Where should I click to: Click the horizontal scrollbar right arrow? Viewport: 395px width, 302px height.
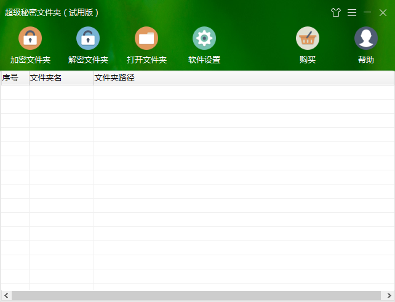coord(389,295)
